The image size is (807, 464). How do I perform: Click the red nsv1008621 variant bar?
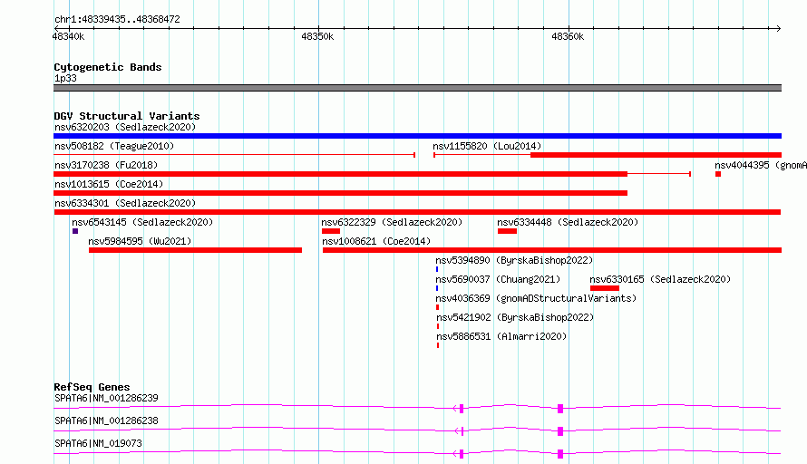coord(552,250)
